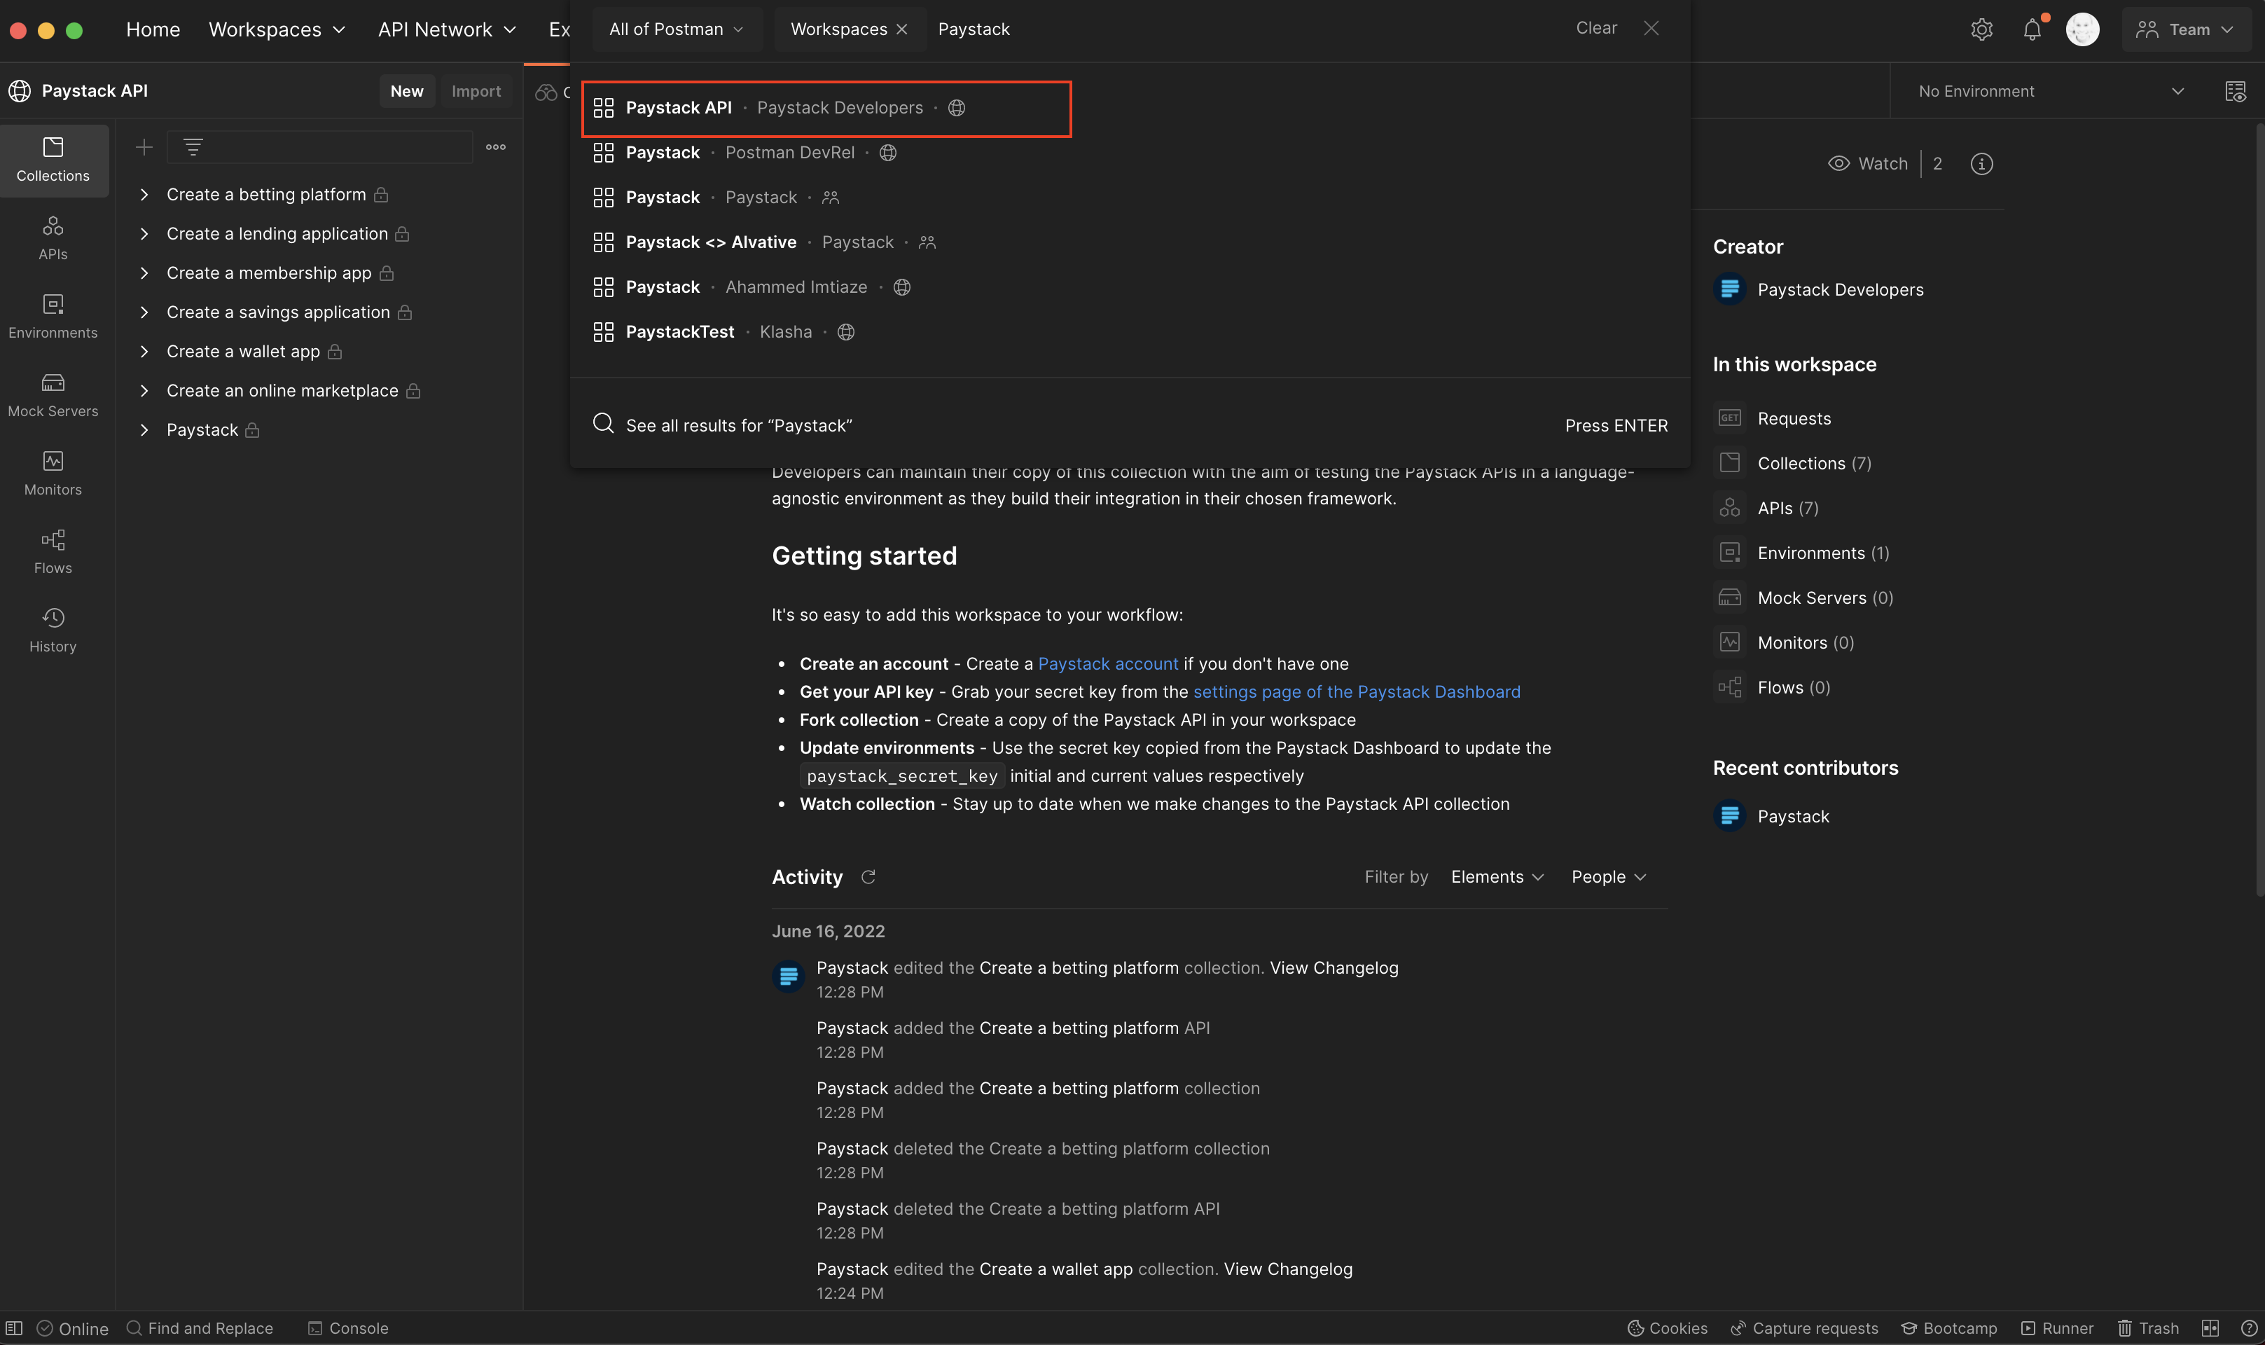Expand Create a betting platform collection
The width and height of the screenshot is (2265, 1345).
click(144, 195)
